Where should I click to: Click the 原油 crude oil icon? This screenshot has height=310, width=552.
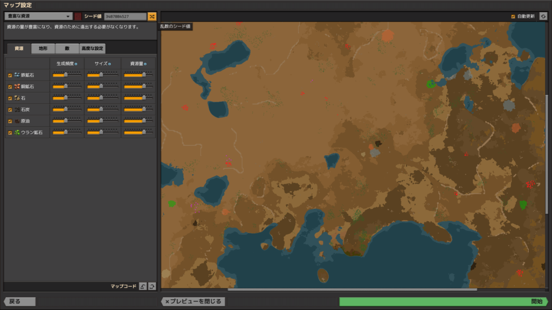click(17, 121)
